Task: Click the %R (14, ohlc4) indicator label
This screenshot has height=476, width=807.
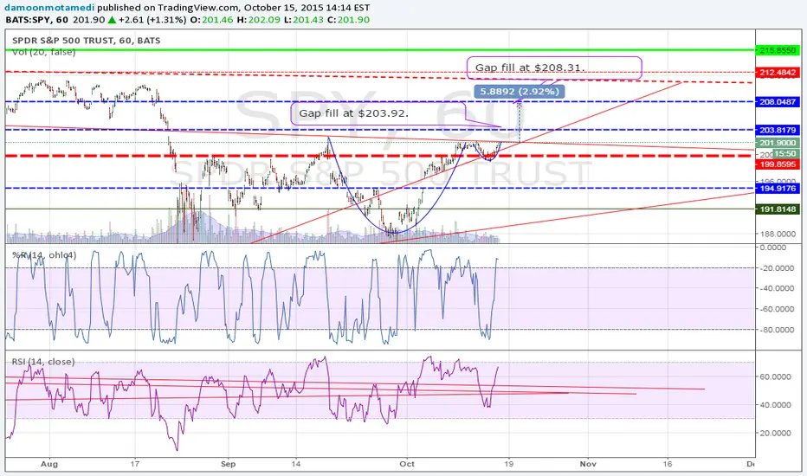Action: point(44,254)
